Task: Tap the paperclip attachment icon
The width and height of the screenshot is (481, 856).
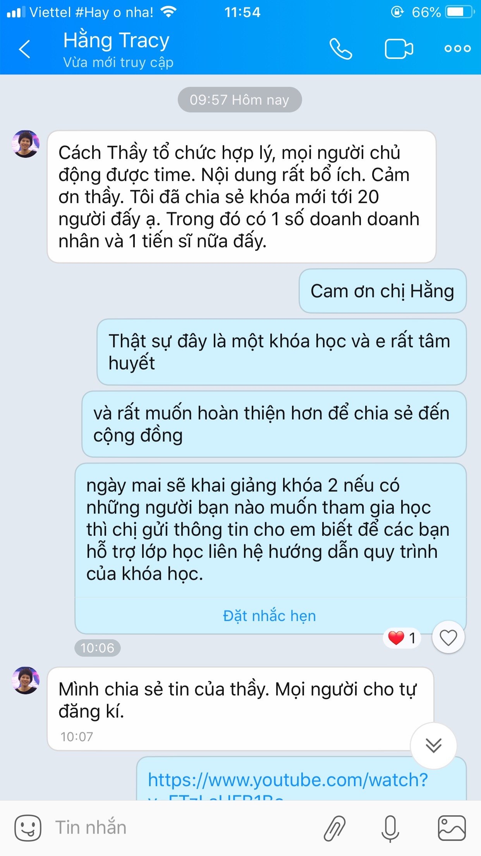Action: click(x=335, y=828)
